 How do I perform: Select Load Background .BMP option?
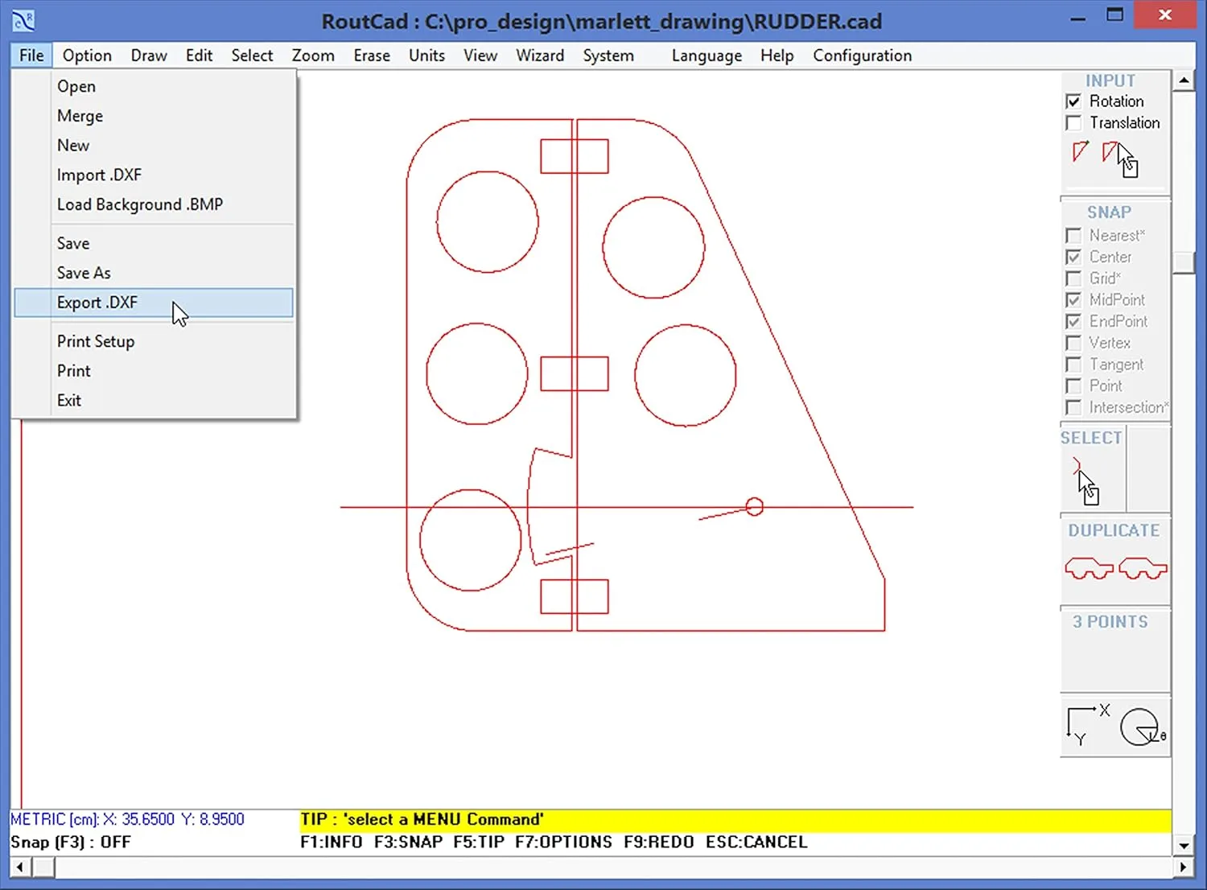(x=139, y=204)
